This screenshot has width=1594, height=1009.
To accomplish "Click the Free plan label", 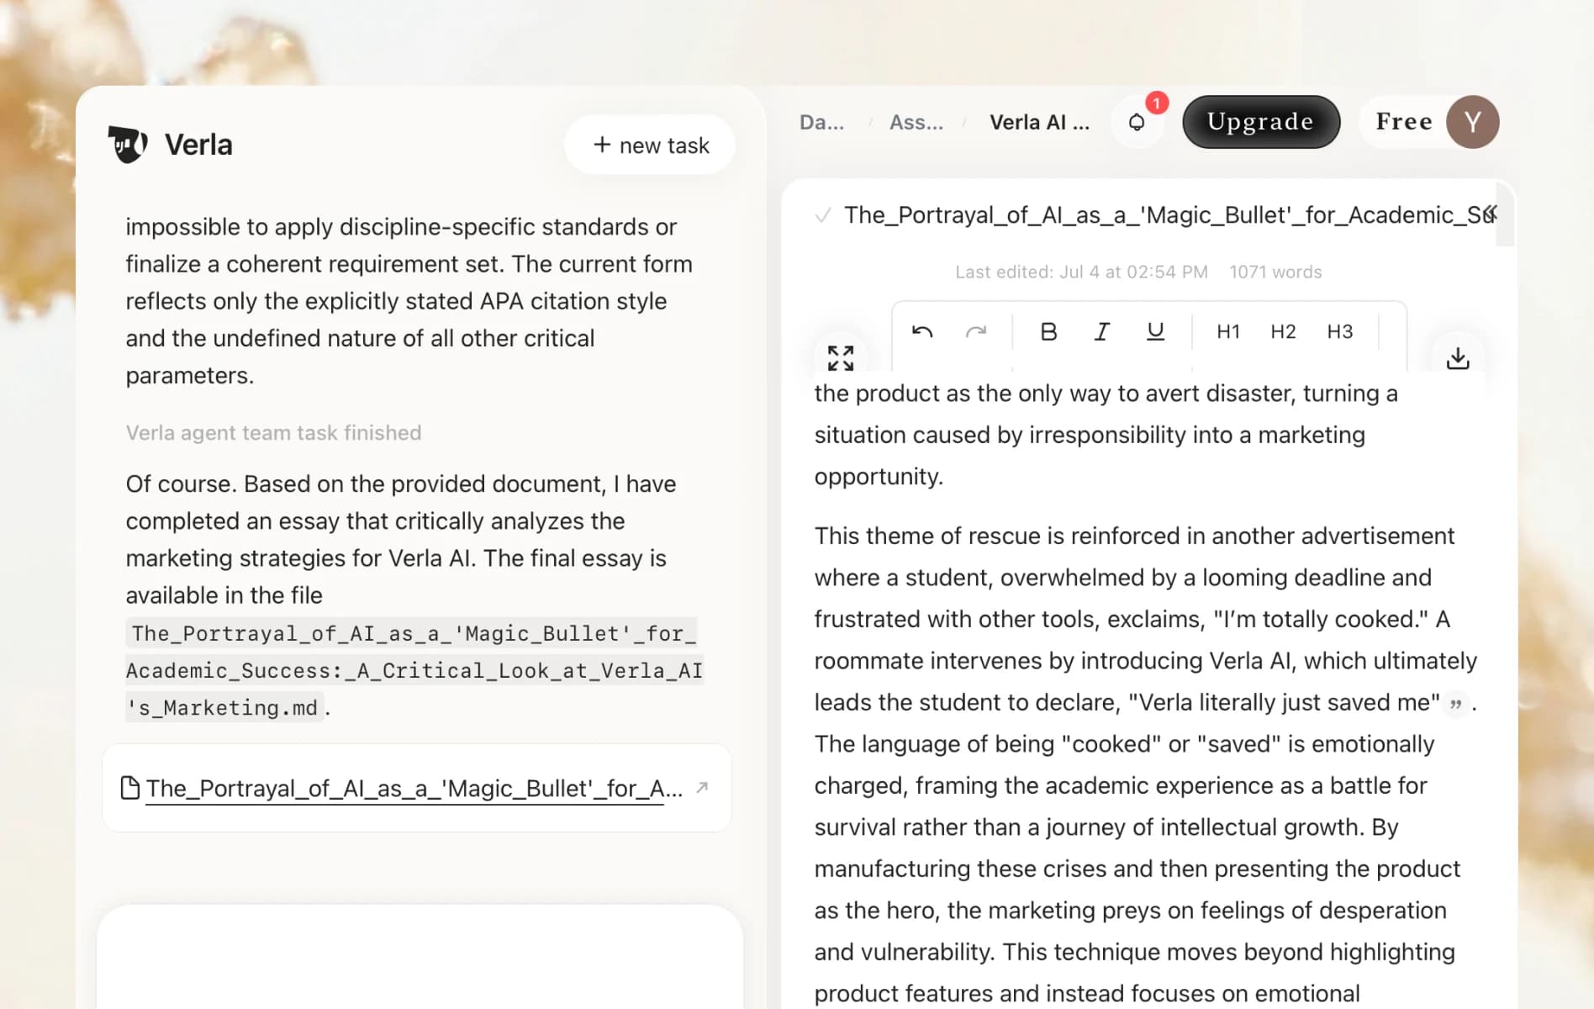I will pos(1403,122).
